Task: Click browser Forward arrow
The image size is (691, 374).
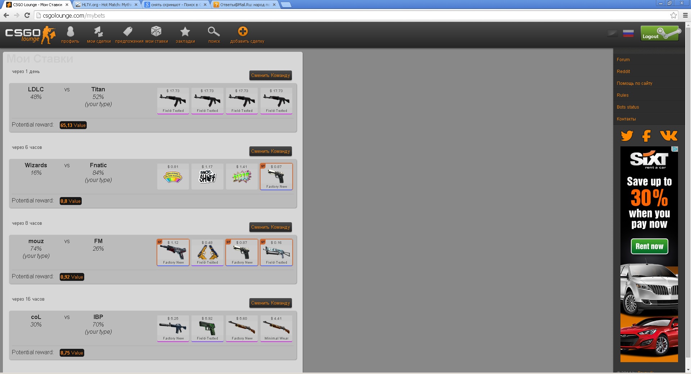Action: tap(17, 15)
